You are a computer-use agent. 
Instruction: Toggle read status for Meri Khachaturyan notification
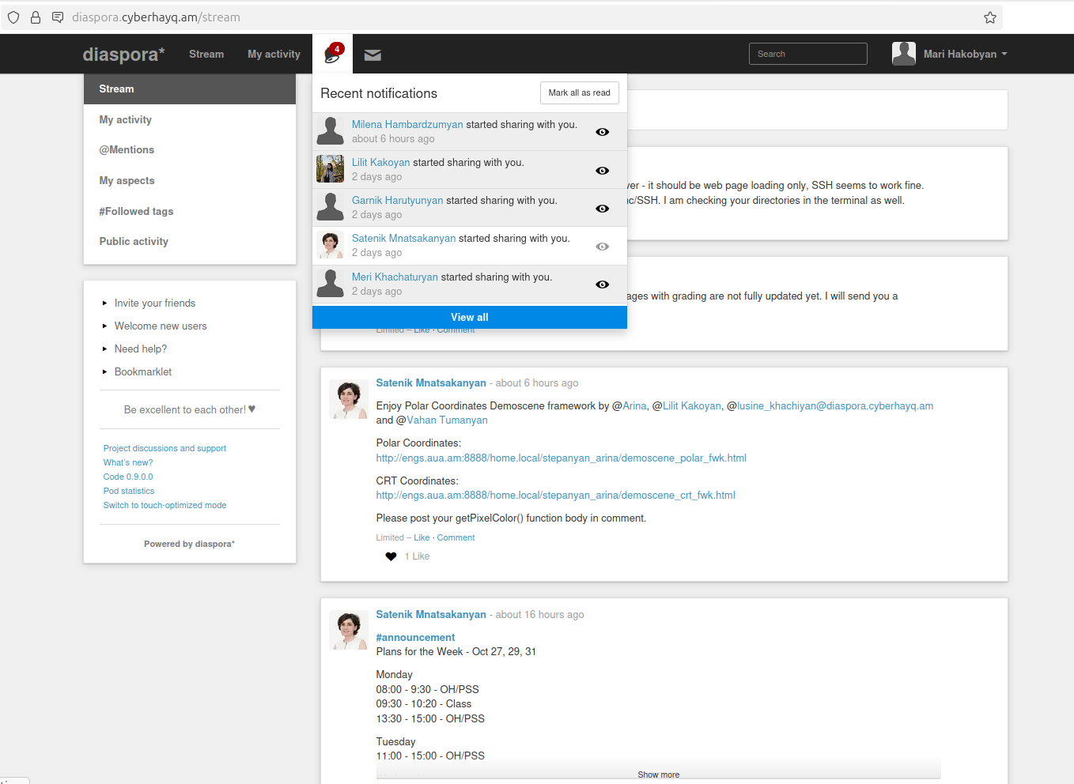[603, 285]
